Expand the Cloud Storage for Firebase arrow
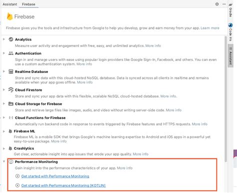Image resolution: width=237 pixels, height=193 pixels. pos(4,103)
